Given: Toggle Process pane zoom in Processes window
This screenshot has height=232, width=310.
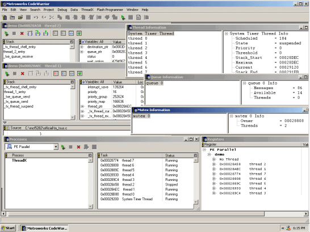Looking at the screenshot, I should click(90, 155).
